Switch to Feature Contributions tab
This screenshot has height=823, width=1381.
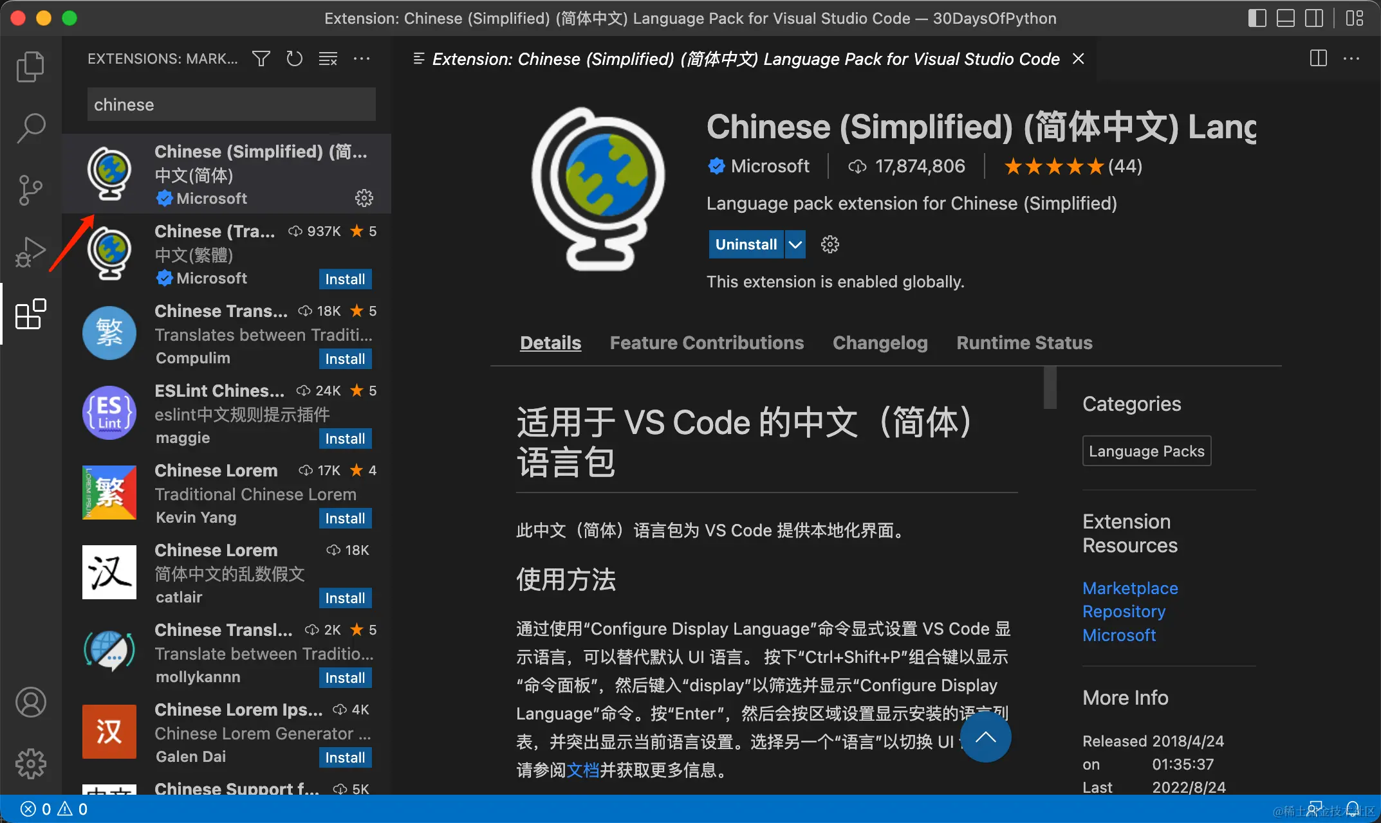coord(707,343)
